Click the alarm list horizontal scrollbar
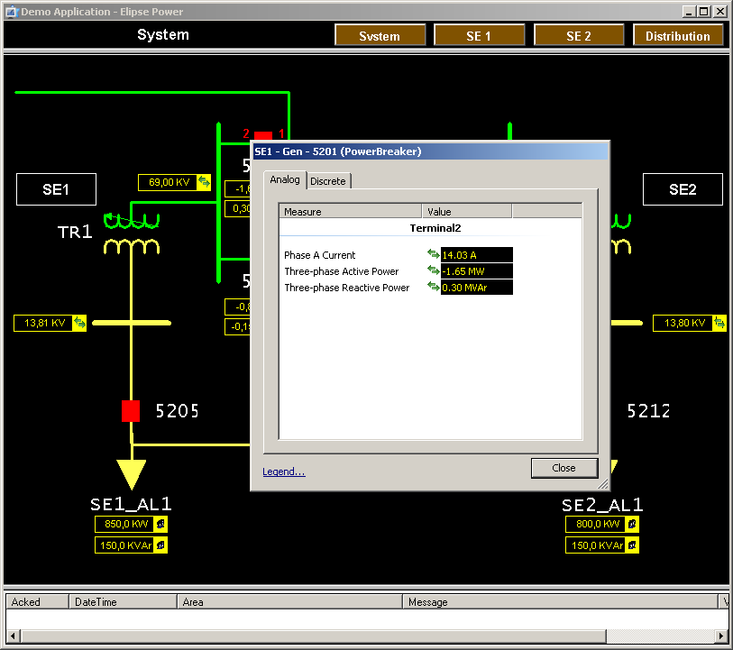The height and width of the screenshot is (650, 733). click(x=307, y=636)
